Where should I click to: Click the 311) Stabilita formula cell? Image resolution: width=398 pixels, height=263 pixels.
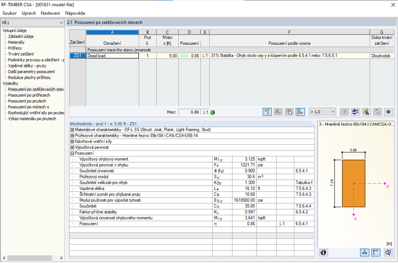coord(290,56)
